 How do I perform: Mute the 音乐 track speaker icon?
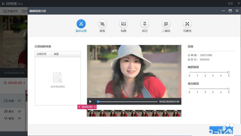tap(19, 111)
